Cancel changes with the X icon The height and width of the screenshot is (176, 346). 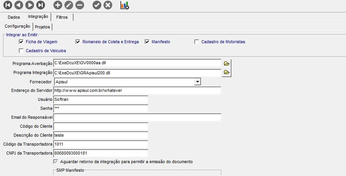click(108, 5)
